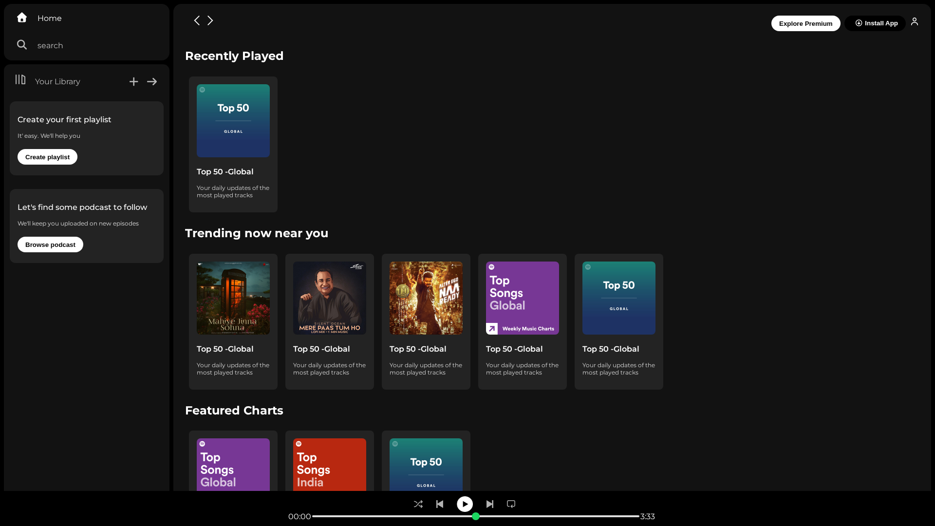Click the download icon in Install App
Viewport: 935px width, 526px height.
click(x=859, y=23)
